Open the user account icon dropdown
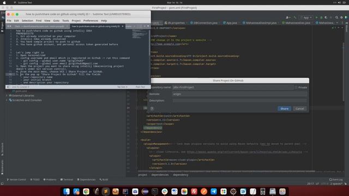 [x=288, y=17]
